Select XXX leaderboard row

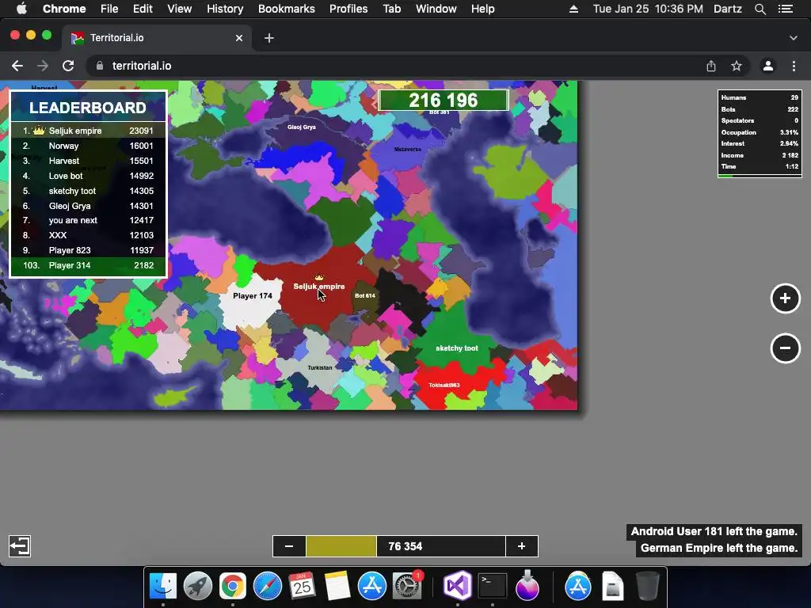[89, 235]
